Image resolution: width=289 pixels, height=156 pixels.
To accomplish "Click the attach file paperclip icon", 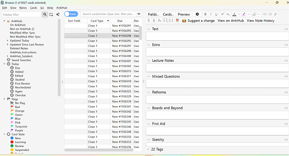I will click(x=149, y=21).
